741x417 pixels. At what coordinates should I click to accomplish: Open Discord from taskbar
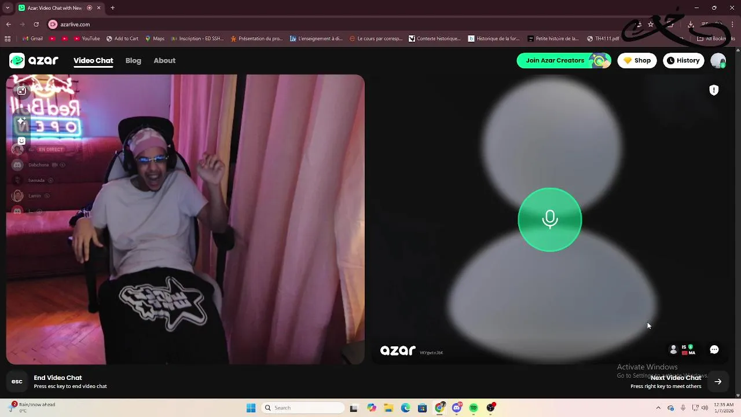[457, 408]
